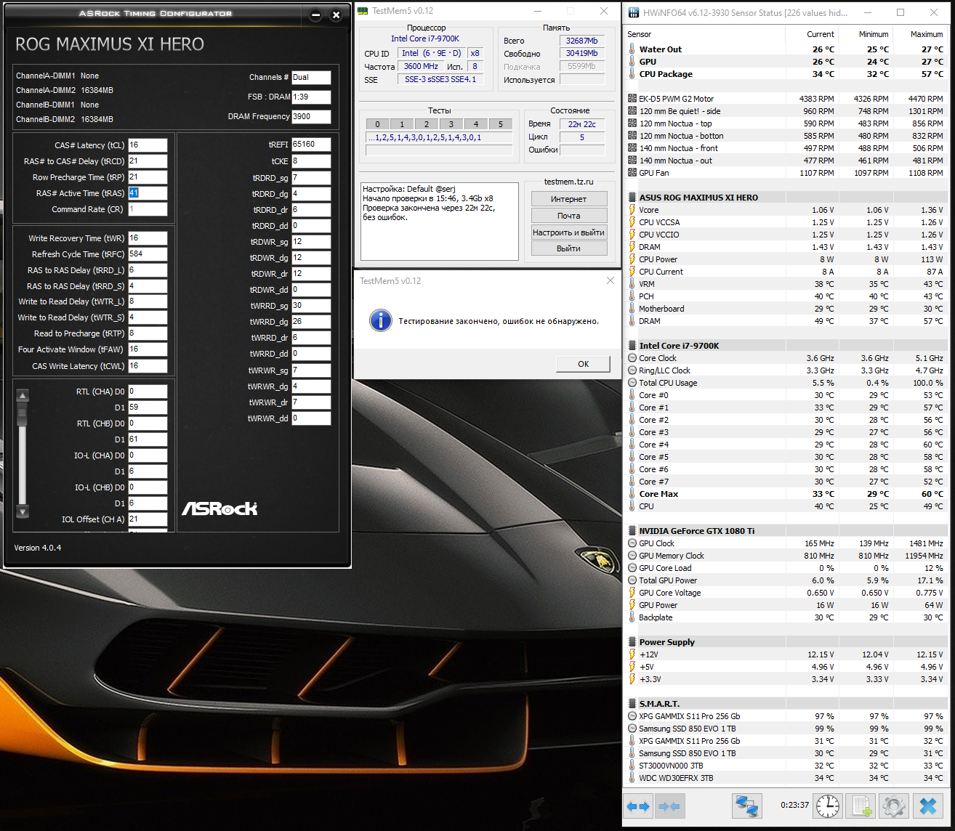The width and height of the screenshot is (955, 831).
Task: Select the GPU Memory Clock sensor row
Action: (786, 556)
